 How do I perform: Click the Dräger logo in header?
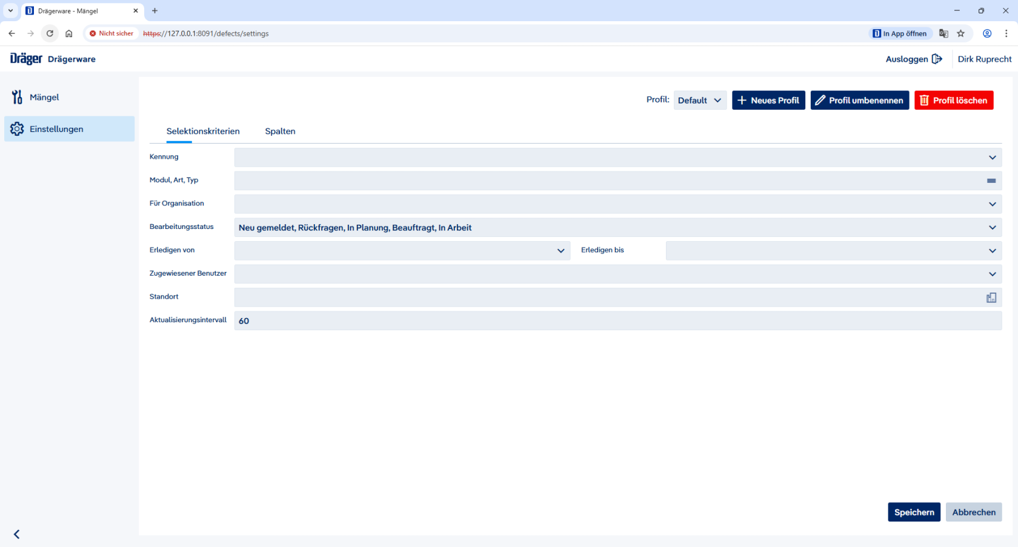click(x=26, y=59)
